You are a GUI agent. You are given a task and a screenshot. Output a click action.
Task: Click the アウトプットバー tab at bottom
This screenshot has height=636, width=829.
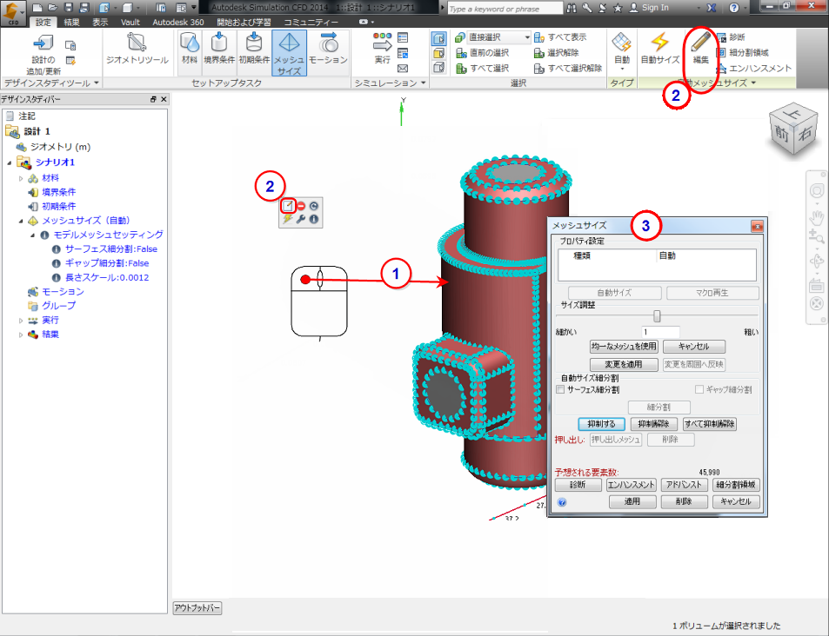[x=197, y=608]
